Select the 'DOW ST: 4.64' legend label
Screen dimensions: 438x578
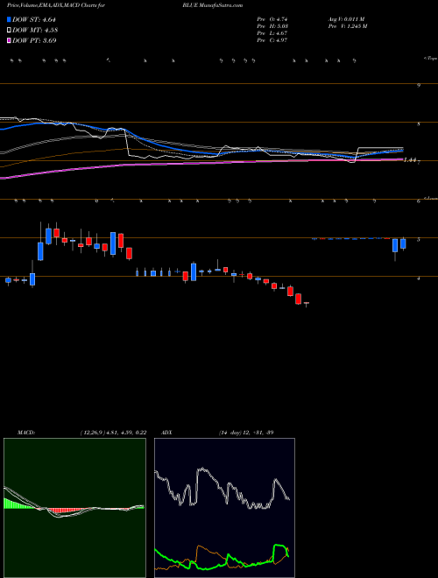(x=34, y=19)
